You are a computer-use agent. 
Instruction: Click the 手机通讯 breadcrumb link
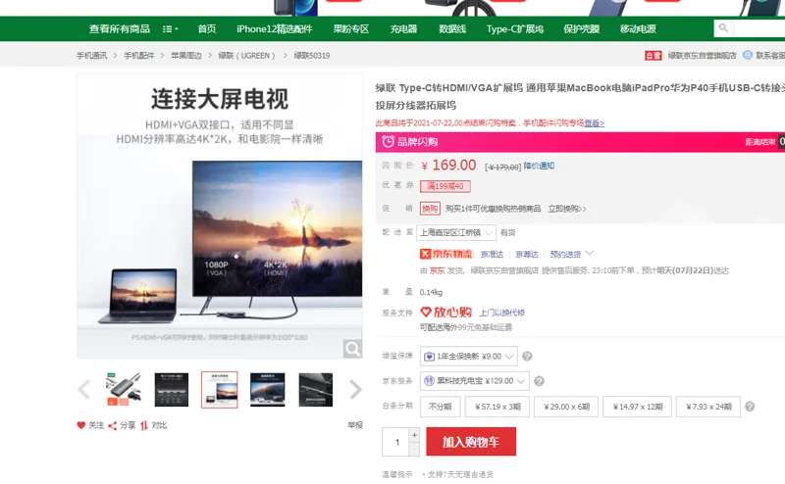coord(91,56)
